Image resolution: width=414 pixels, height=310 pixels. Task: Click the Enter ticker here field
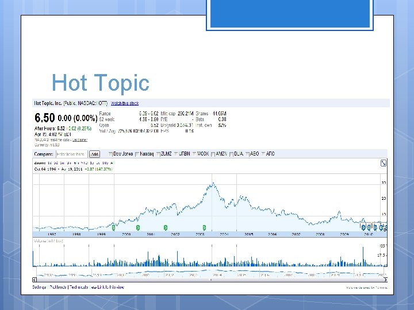[71, 154]
